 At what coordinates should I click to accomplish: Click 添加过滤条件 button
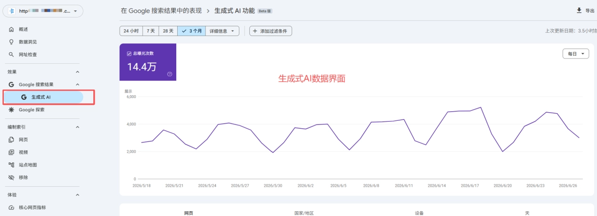click(270, 31)
